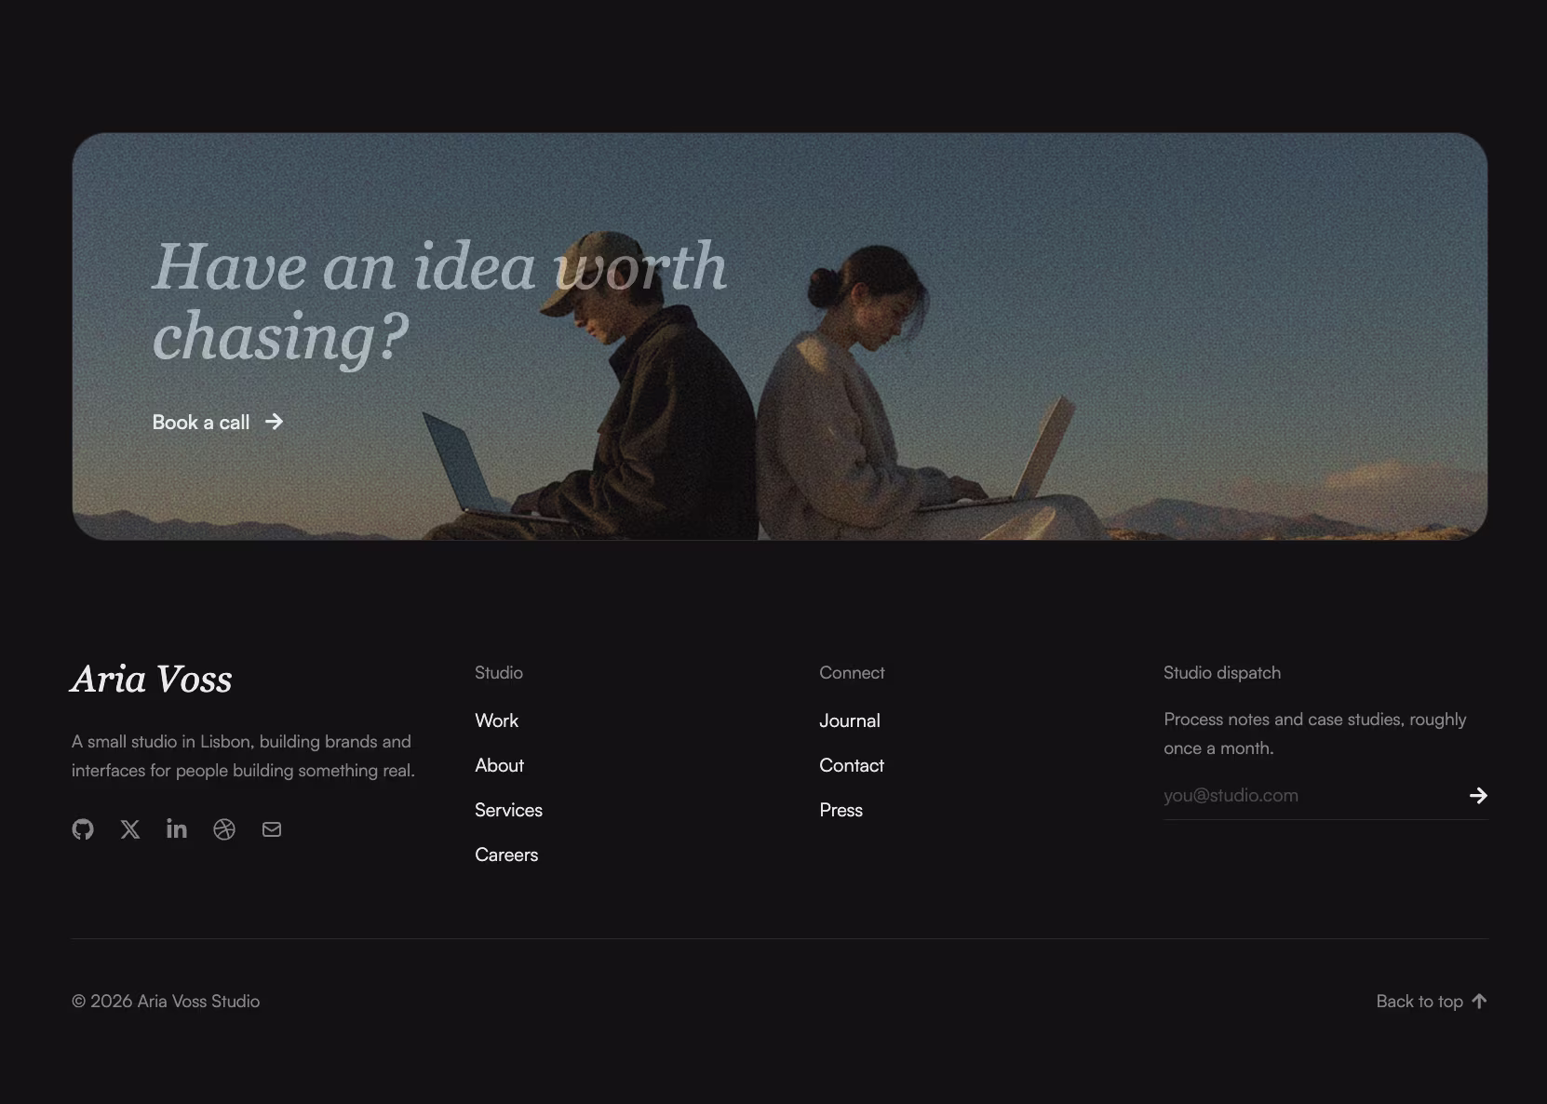Open the Dribbble social icon
Screen dimensions: 1547x1104
click(x=224, y=829)
